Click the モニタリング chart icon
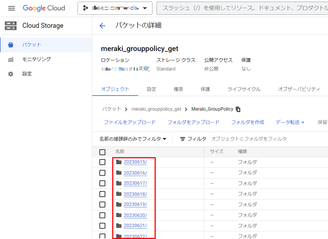Viewport: 328px width, 239px height. coord(11,59)
